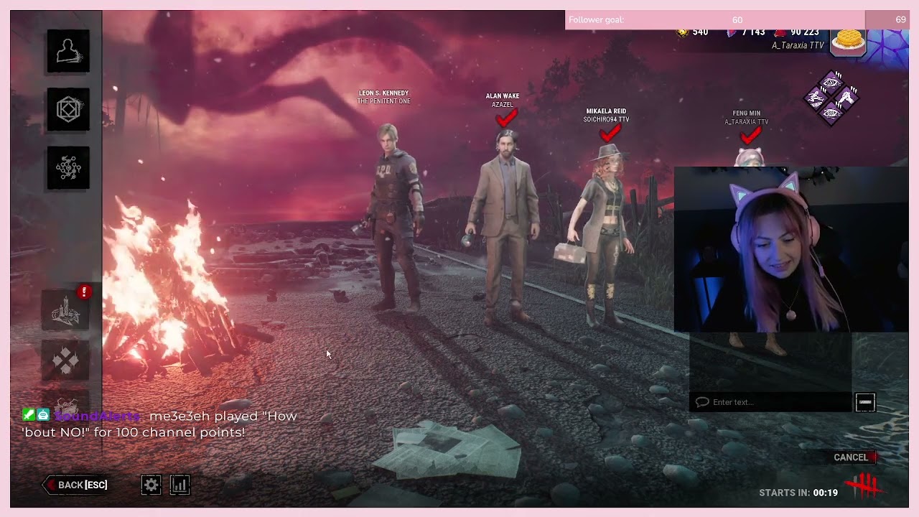This screenshot has height=517, width=919.
Task: Select the right perk in diamond
Action: tap(846, 98)
